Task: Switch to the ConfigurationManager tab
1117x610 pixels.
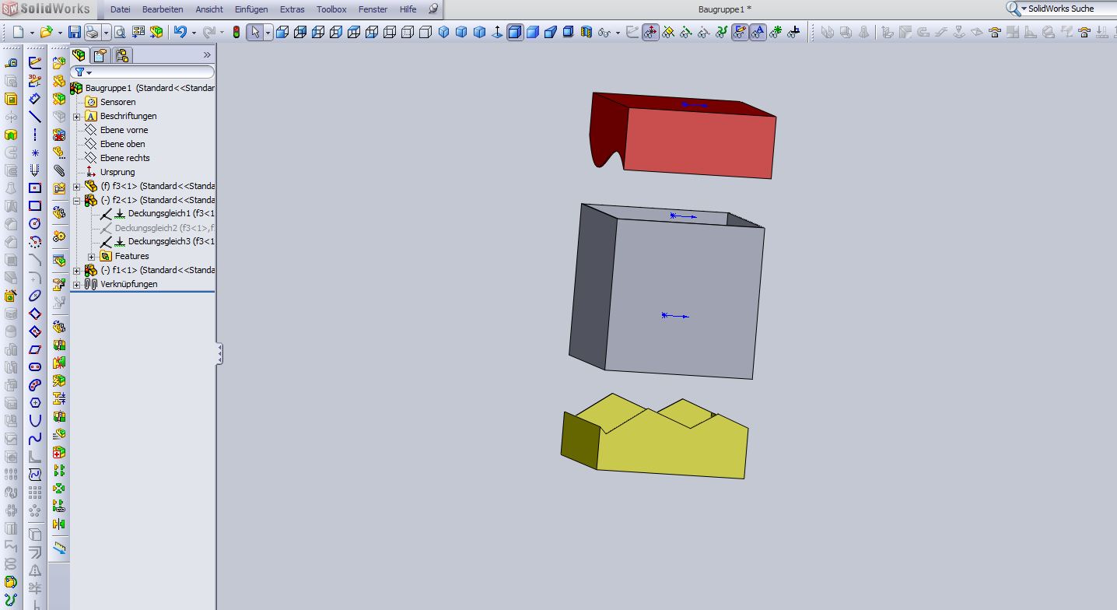Action: (121, 55)
